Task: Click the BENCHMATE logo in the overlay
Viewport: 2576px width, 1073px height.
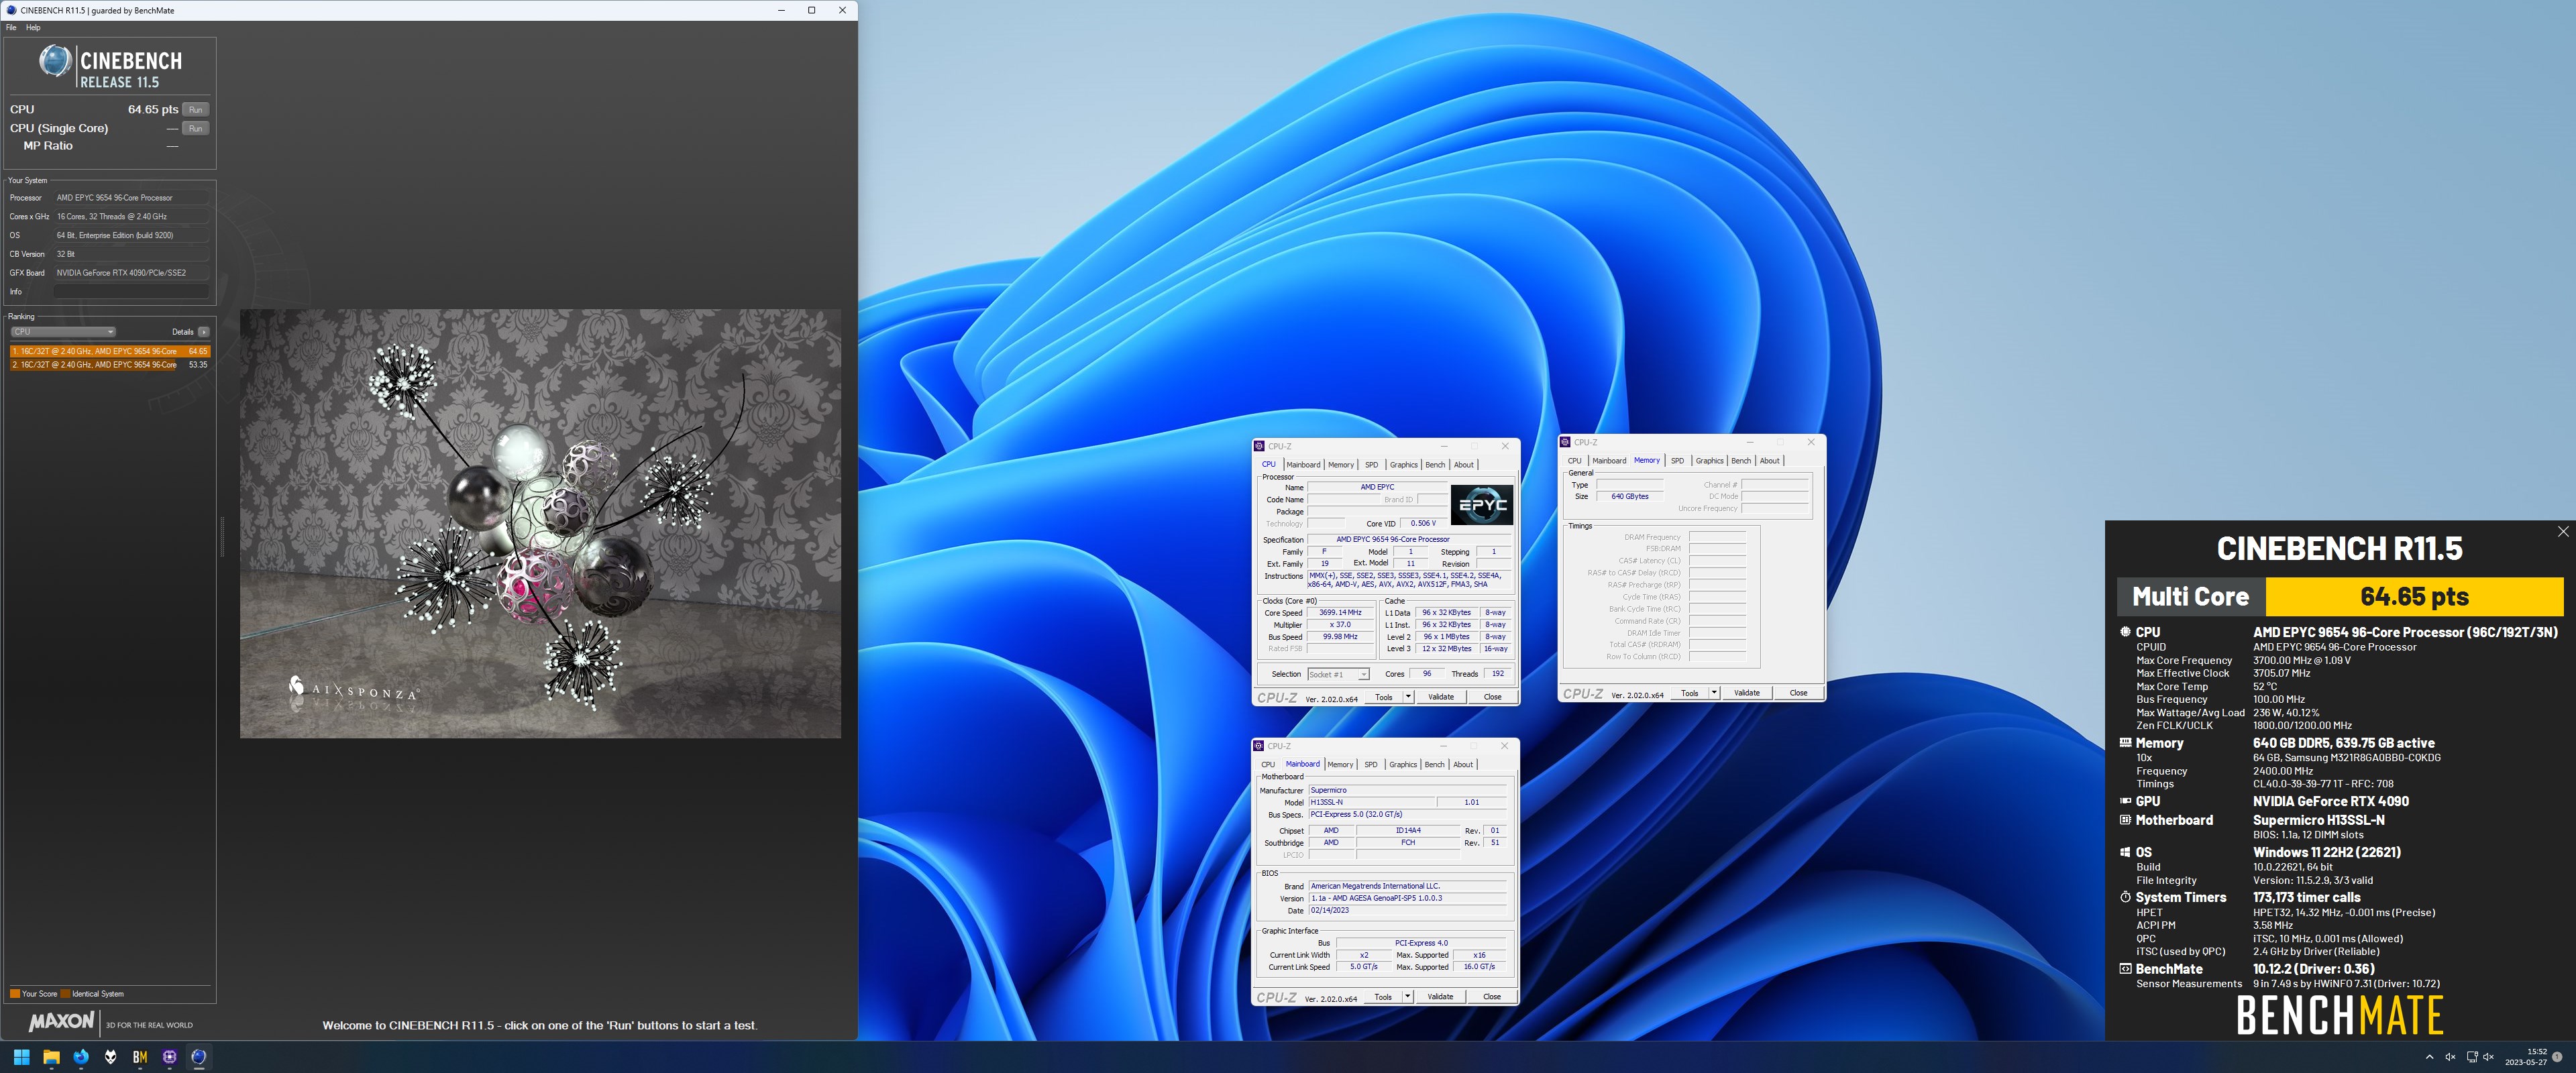Action: pos(2339,1015)
